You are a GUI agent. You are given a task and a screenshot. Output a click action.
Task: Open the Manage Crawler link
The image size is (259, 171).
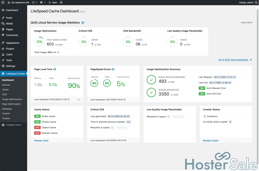point(211,140)
